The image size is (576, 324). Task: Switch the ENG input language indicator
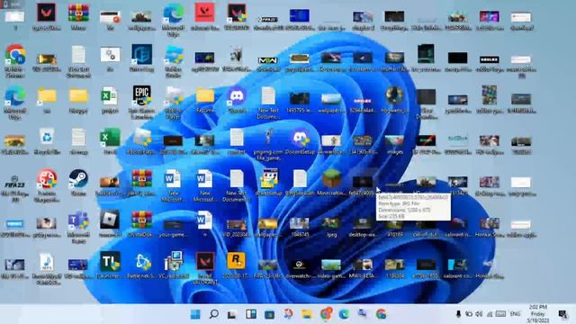(x=515, y=314)
